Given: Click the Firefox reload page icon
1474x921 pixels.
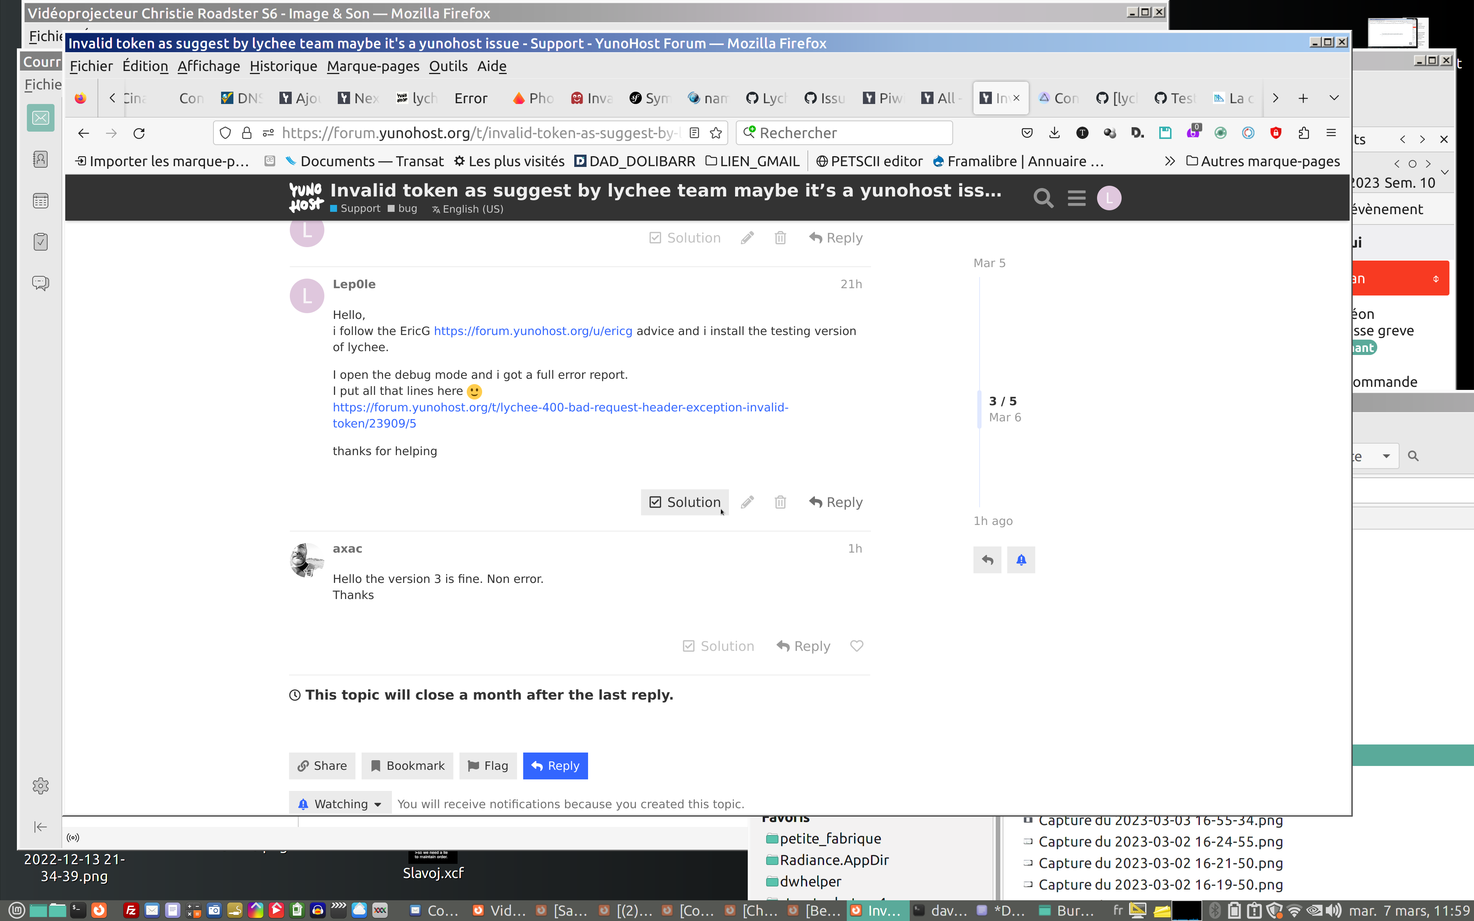Looking at the screenshot, I should [x=139, y=133].
